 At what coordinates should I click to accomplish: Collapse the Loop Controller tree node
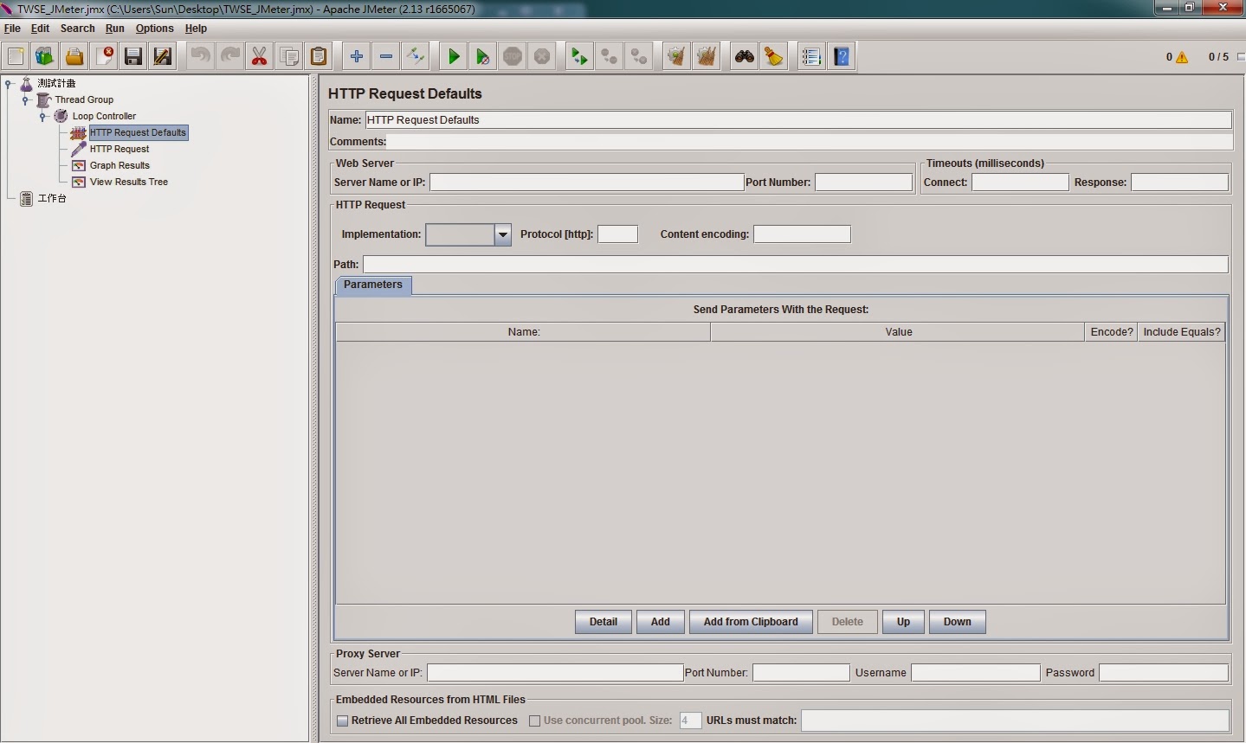(42, 117)
